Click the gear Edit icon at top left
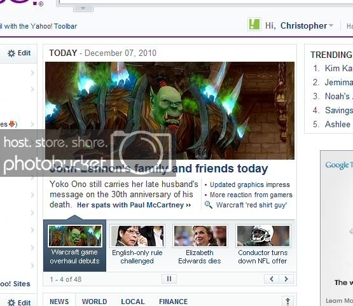 (11, 53)
